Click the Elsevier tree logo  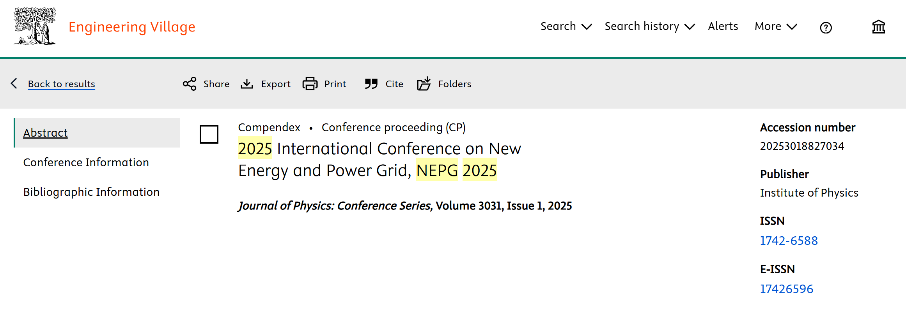tap(34, 26)
